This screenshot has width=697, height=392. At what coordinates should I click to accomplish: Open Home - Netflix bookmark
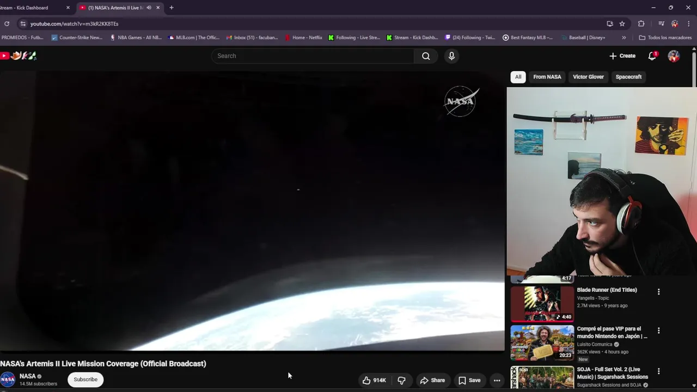[303, 38]
